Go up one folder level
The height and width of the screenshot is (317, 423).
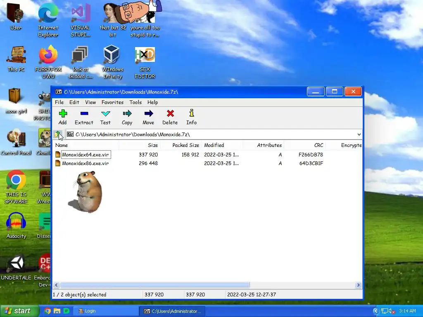click(57, 134)
